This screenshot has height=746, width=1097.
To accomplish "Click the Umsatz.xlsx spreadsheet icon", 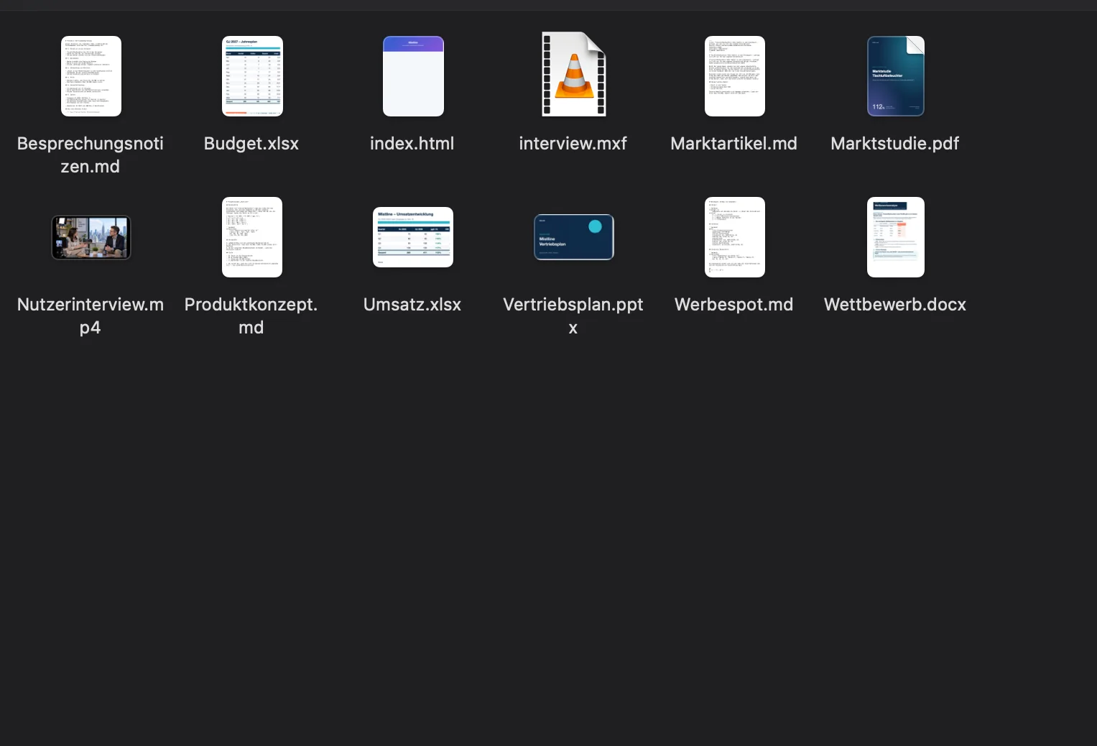I will 413,237.
